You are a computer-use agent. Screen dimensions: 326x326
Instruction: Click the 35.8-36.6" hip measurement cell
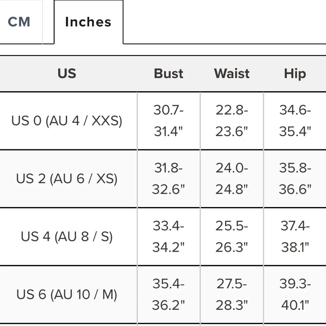click(x=295, y=179)
